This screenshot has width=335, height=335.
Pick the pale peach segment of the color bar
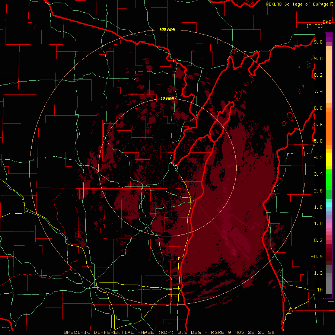(329, 76)
